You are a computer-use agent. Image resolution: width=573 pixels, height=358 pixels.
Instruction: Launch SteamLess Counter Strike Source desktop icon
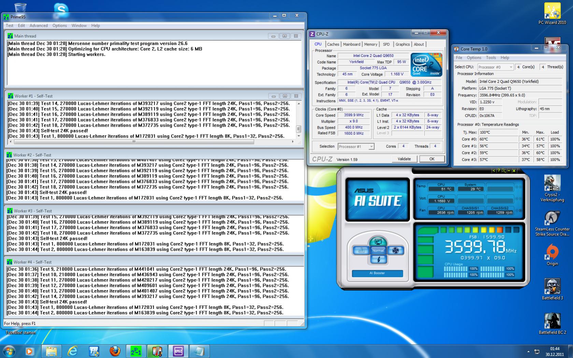(x=552, y=224)
